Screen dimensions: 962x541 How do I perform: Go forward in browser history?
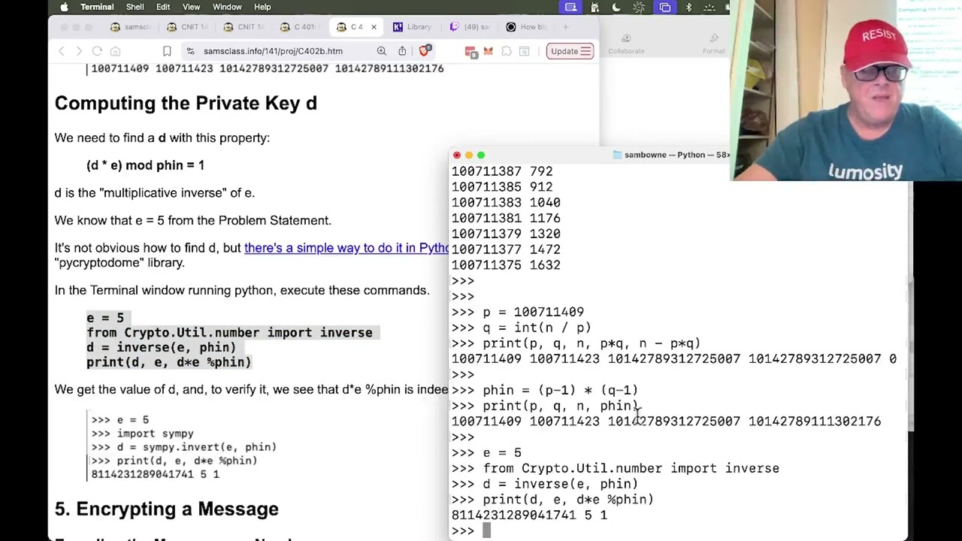(79, 51)
